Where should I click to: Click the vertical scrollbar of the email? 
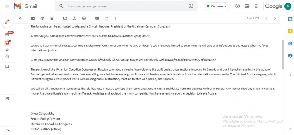[x=283, y=54]
